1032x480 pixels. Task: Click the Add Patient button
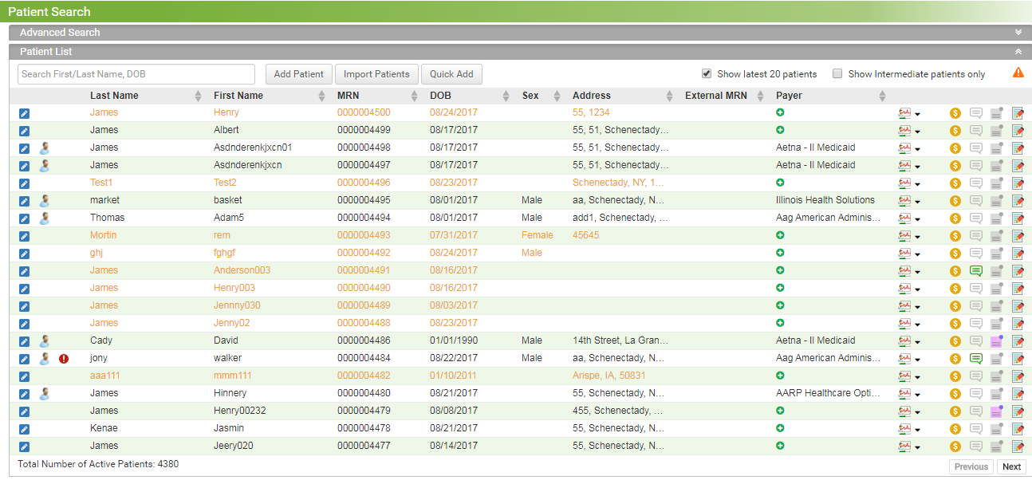298,73
